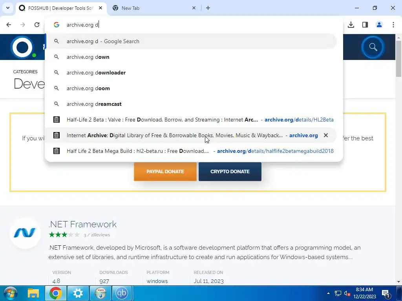
Task: Pick the 'archive.org doom' suggestion
Action: tap(191, 88)
